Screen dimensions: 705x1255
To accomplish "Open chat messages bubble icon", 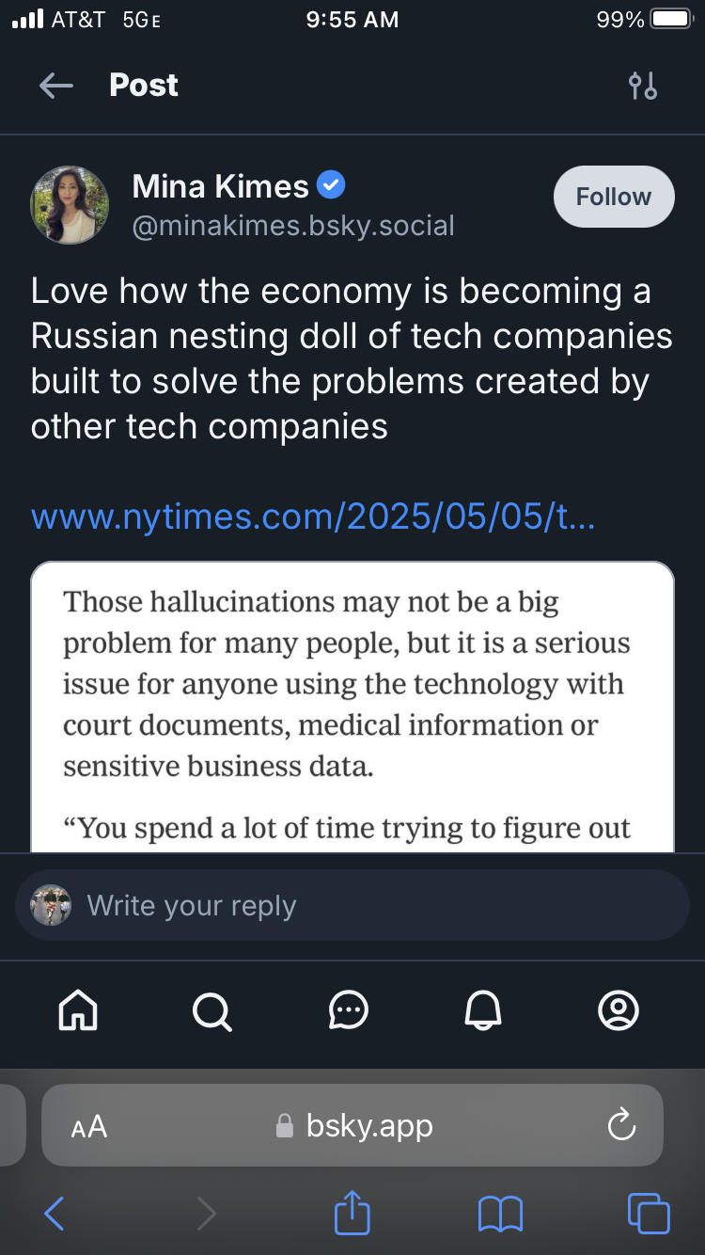I will pyautogui.click(x=349, y=1011).
